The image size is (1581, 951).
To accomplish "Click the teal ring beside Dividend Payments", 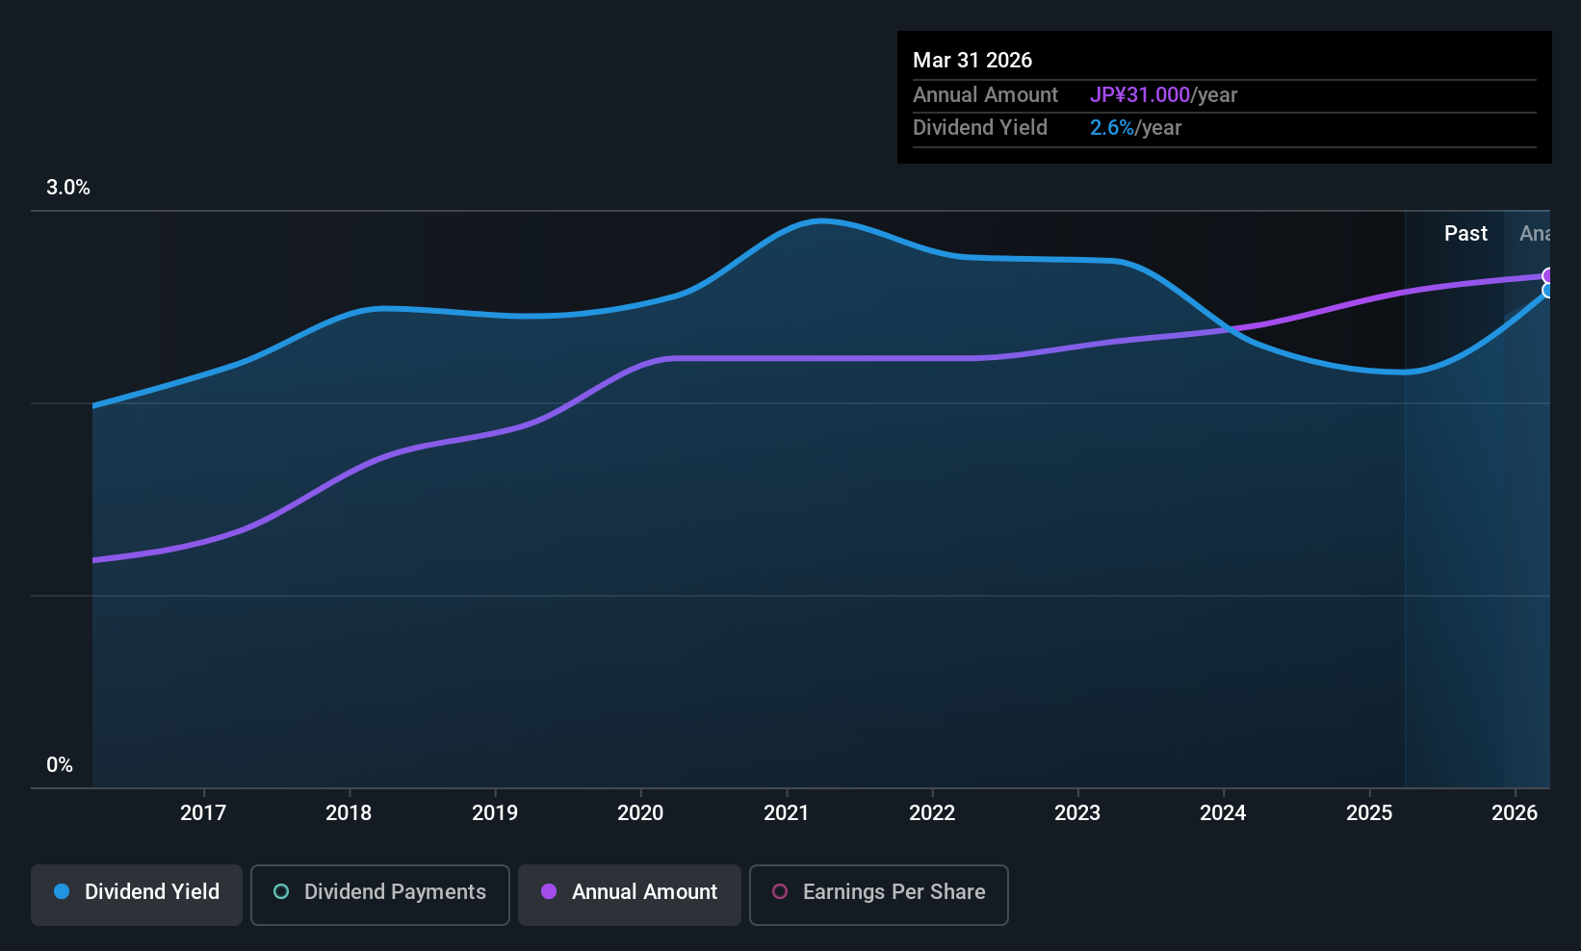I will [281, 892].
